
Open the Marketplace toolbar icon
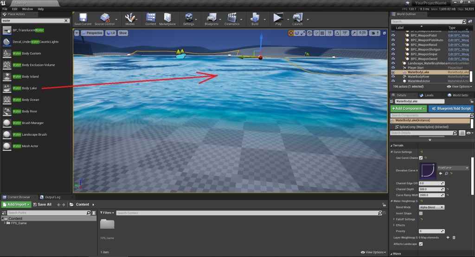[x=167, y=19]
